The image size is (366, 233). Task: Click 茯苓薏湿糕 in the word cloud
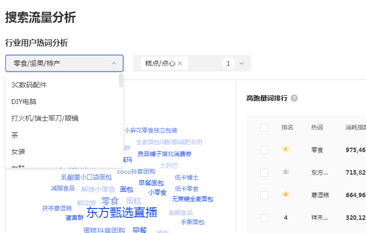[x=57, y=208]
